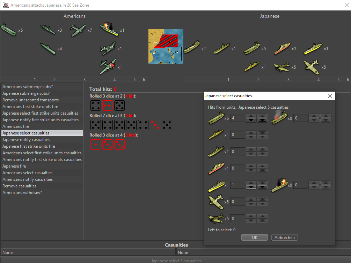This screenshot has height=263, width=351.
Task: Set bomber x5 casualties to maximum
Action: coord(262,216)
